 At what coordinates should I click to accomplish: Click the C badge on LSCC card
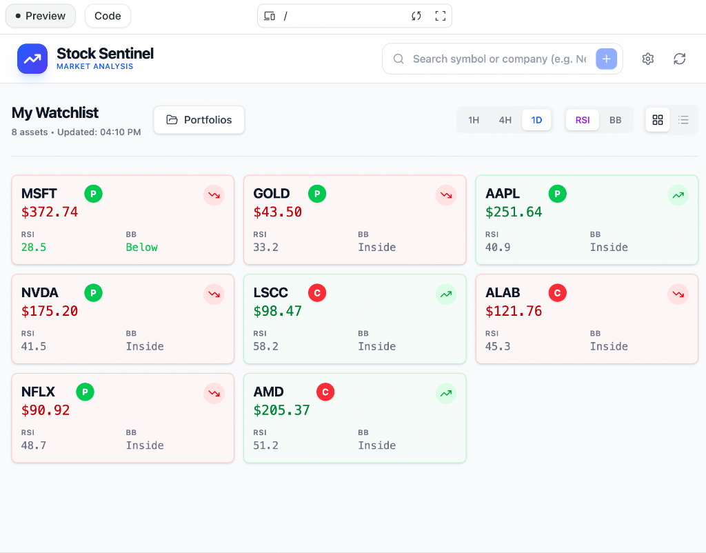[x=316, y=292]
